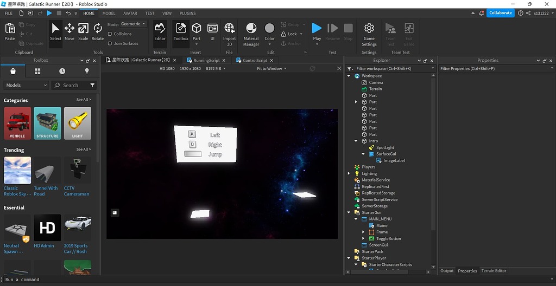Expand the Lighting service in Explorer

point(349,173)
